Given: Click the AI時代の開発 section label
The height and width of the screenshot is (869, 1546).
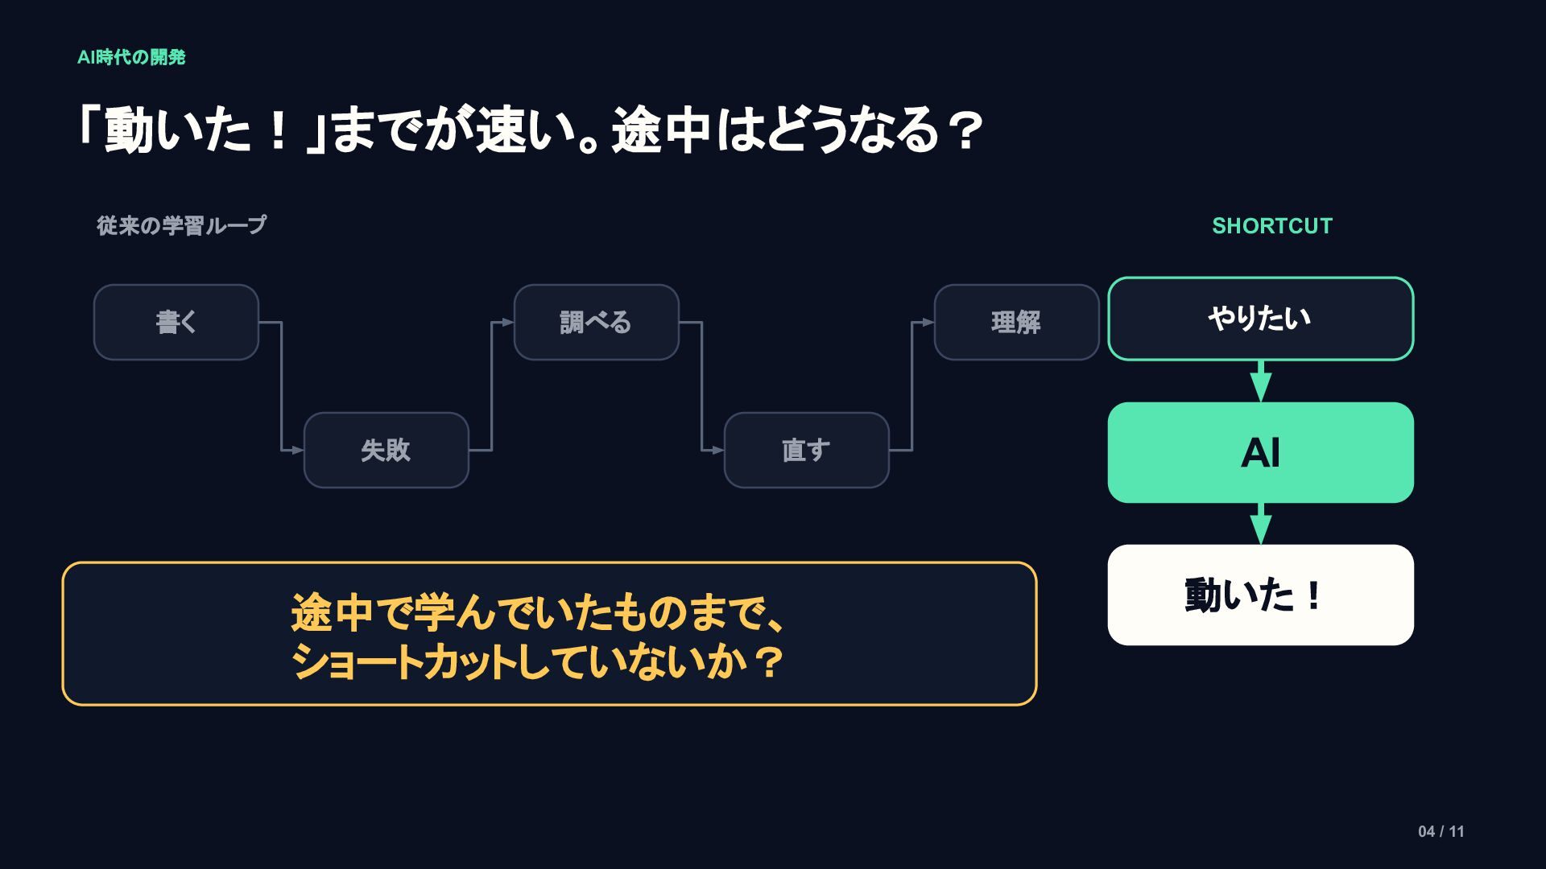Looking at the screenshot, I should tap(131, 57).
